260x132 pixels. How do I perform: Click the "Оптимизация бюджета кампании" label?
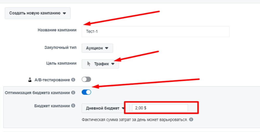[x=37, y=92]
